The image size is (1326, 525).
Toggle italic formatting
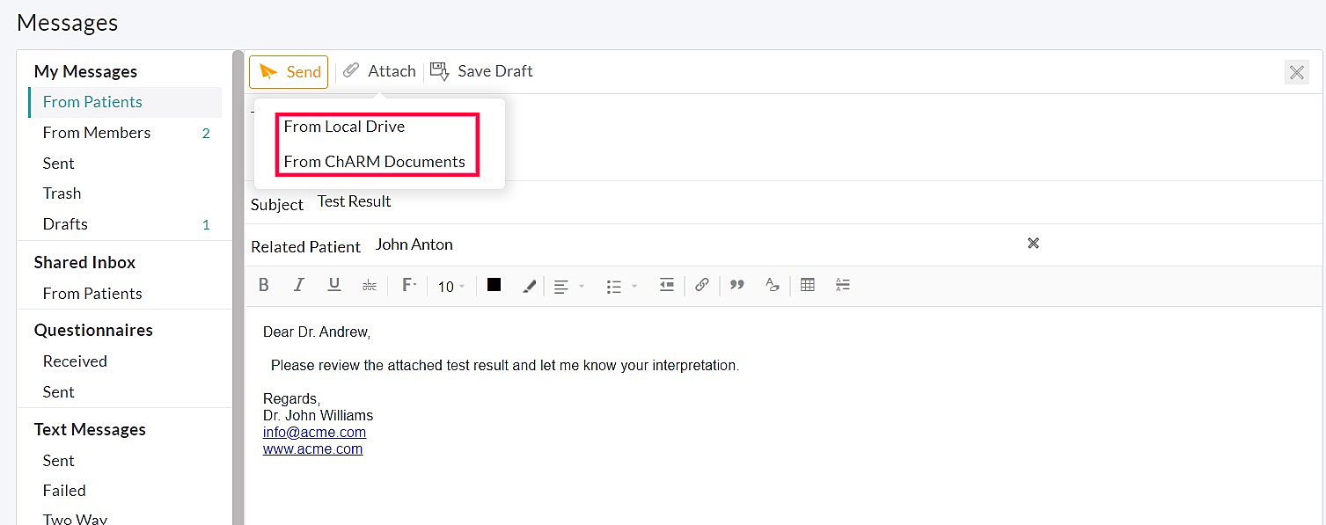[299, 285]
